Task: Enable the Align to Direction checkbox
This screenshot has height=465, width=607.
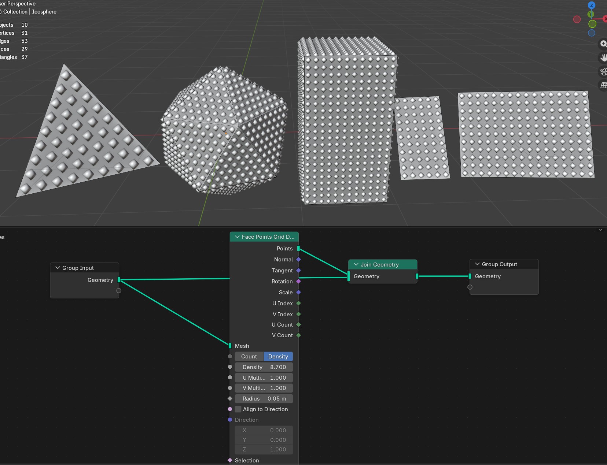Action: point(238,409)
